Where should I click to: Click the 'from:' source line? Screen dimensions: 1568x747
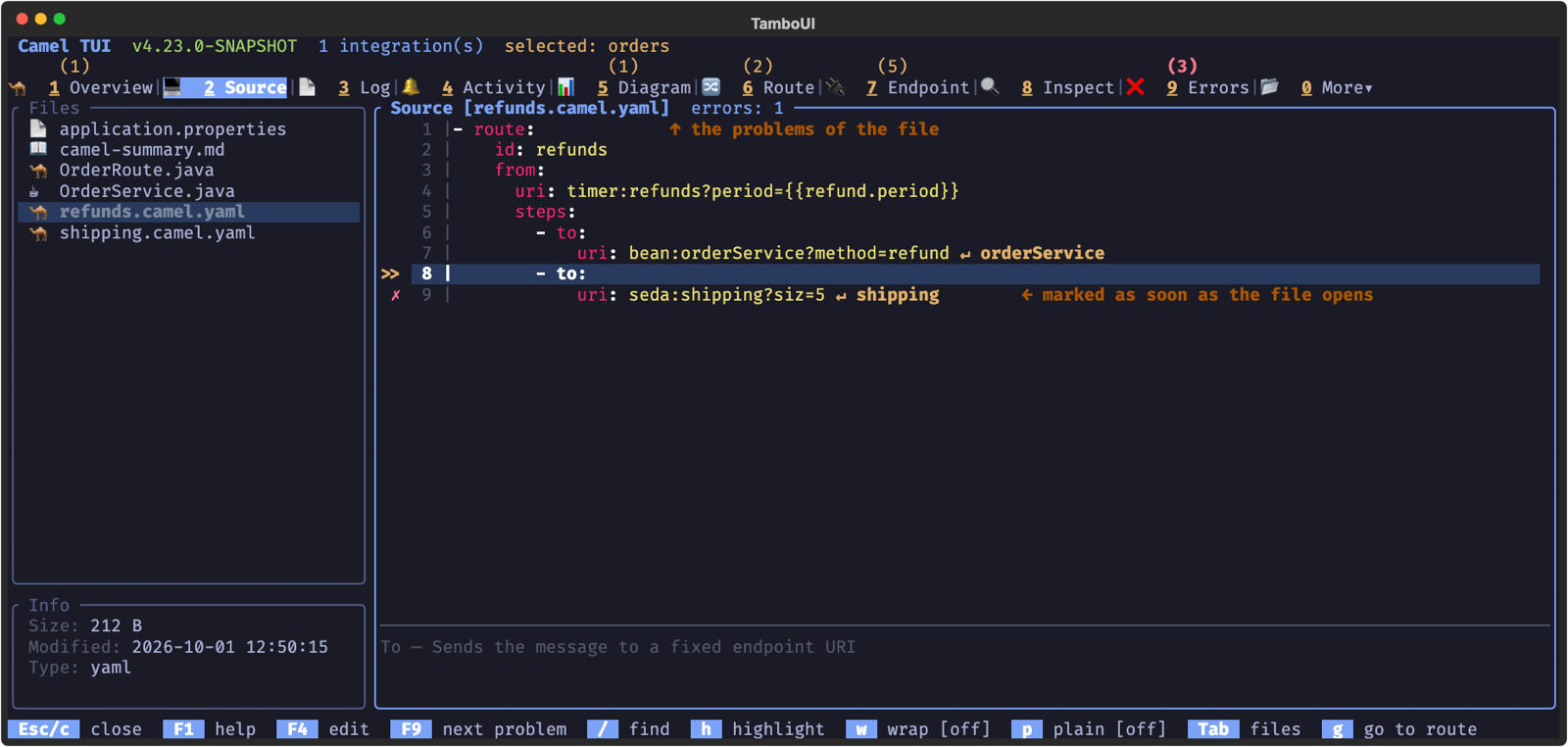point(519,171)
